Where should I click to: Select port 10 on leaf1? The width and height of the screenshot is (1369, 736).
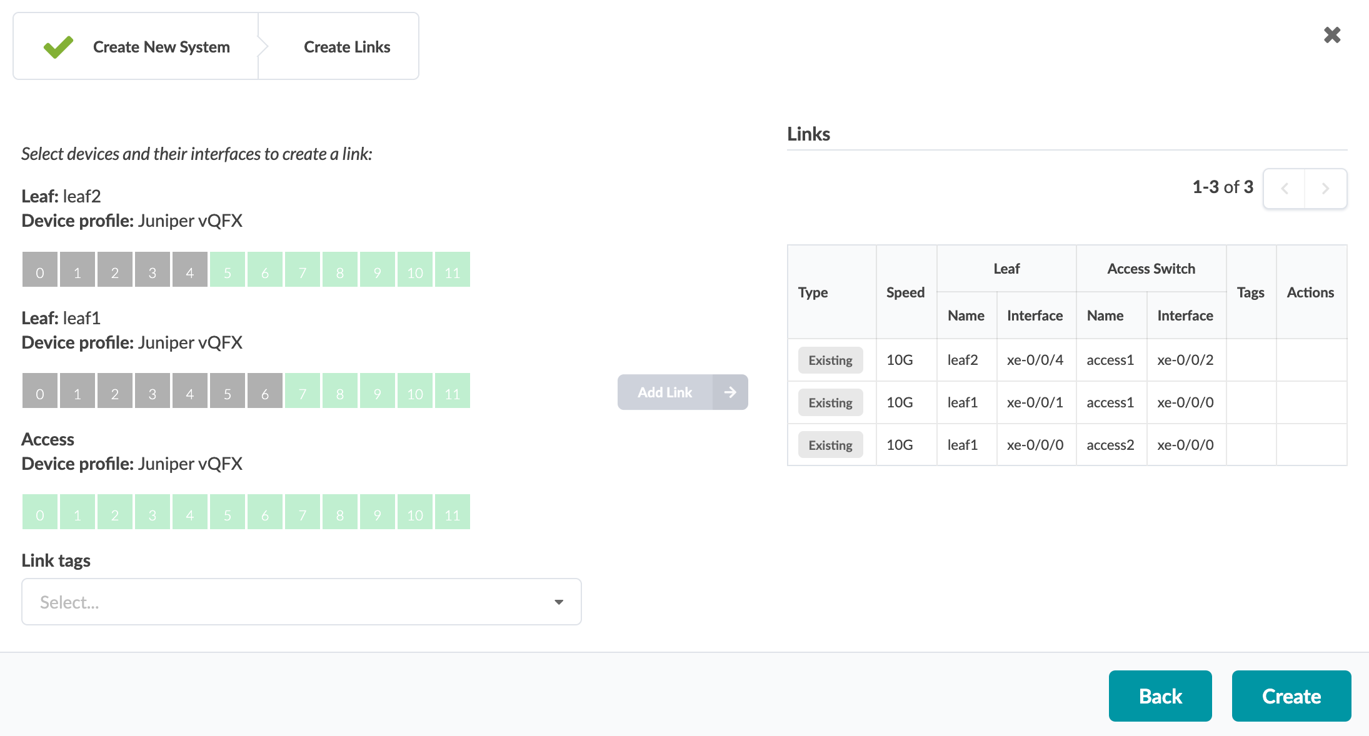tap(414, 391)
